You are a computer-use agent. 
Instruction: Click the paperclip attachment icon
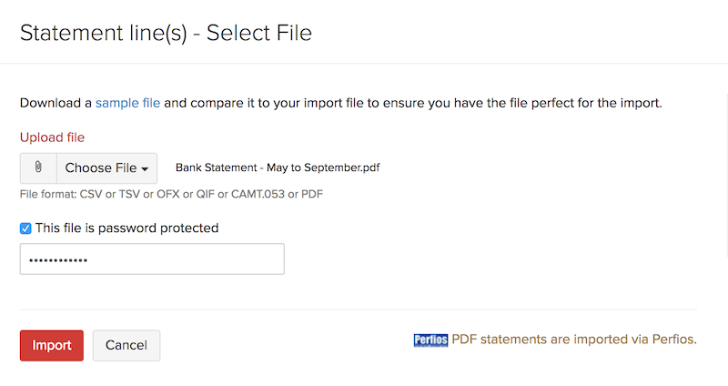pos(38,168)
